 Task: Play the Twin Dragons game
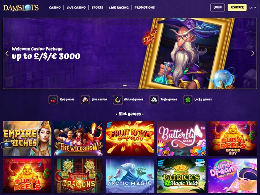click(x=78, y=176)
